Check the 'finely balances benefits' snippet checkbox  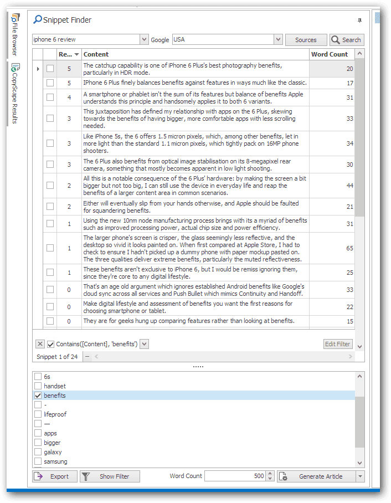click(50, 83)
